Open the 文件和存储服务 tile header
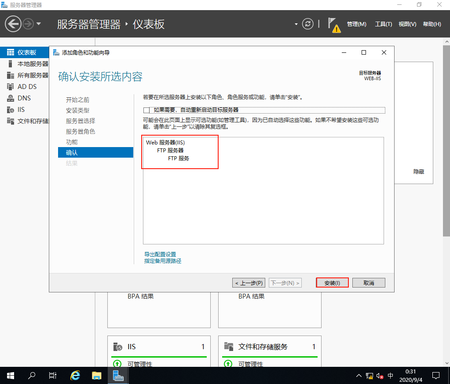 coord(270,347)
